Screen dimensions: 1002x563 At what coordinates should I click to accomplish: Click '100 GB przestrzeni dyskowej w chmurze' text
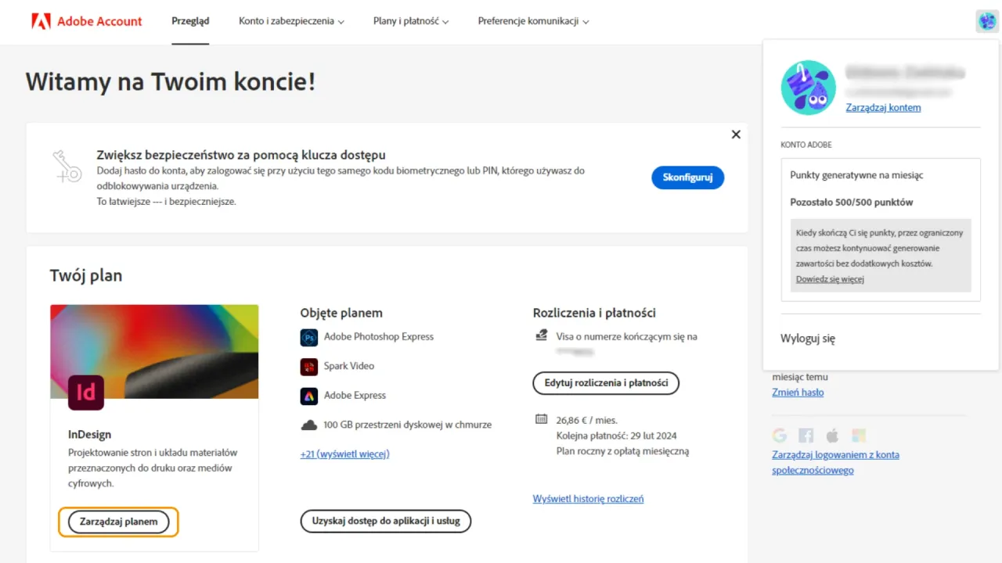(408, 425)
